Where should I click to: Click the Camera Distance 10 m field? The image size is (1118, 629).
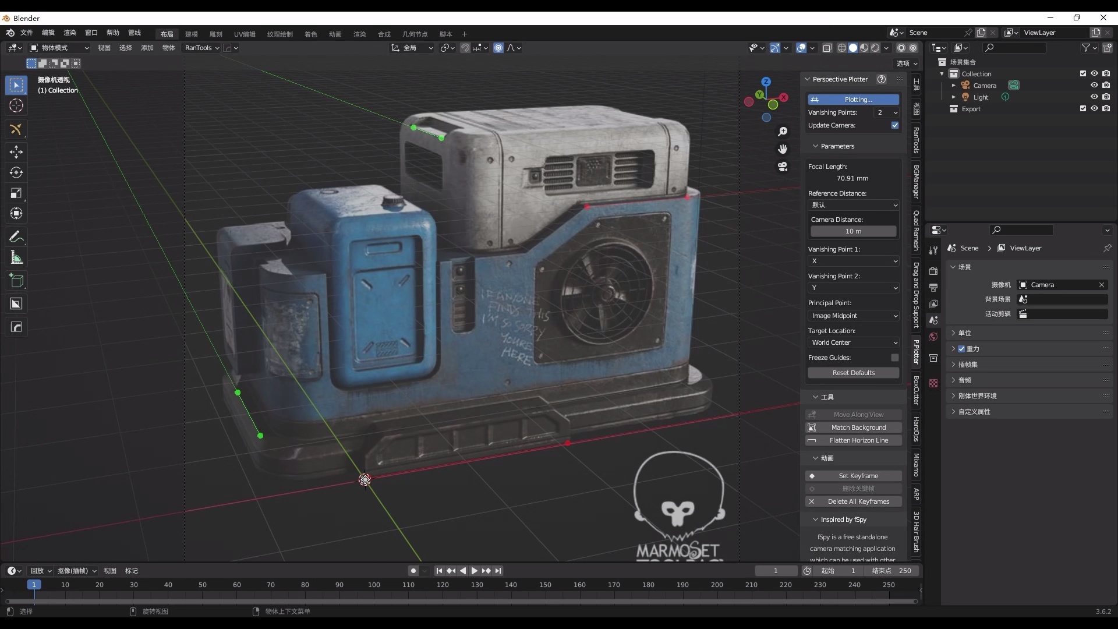tap(853, 231)
